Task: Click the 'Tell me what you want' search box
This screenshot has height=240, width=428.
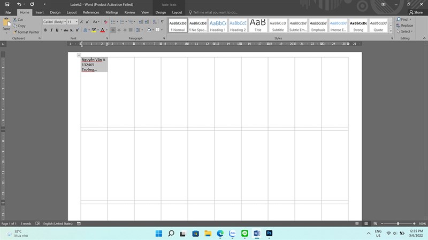Action: pyautogui.click(x=215, y=12)
